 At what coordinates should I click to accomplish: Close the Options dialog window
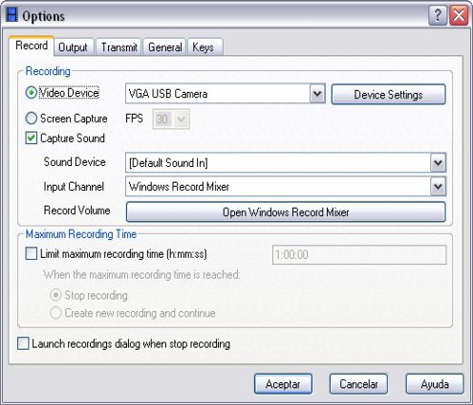tap(459, 15)
